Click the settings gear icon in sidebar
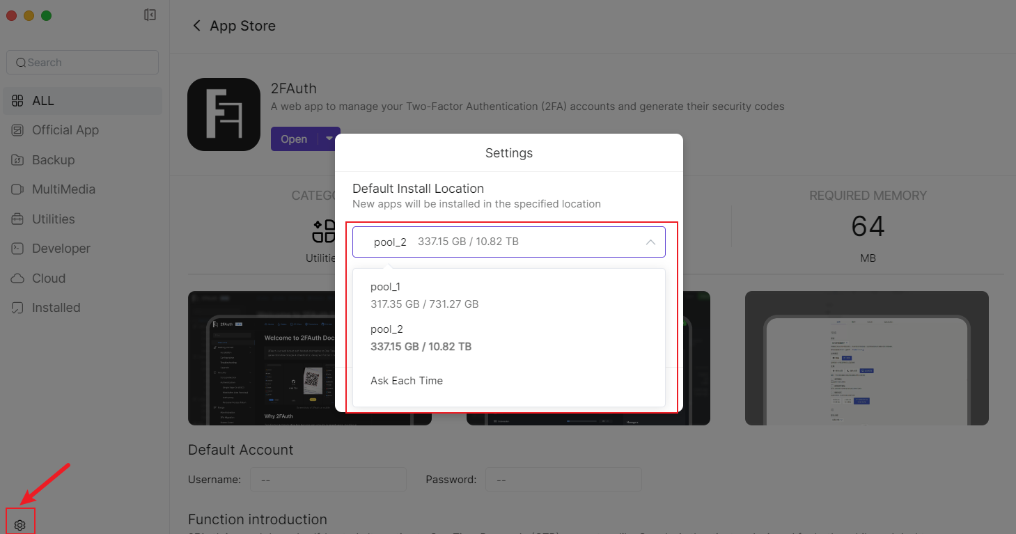The image size is (1016, 534). point(19,525)
